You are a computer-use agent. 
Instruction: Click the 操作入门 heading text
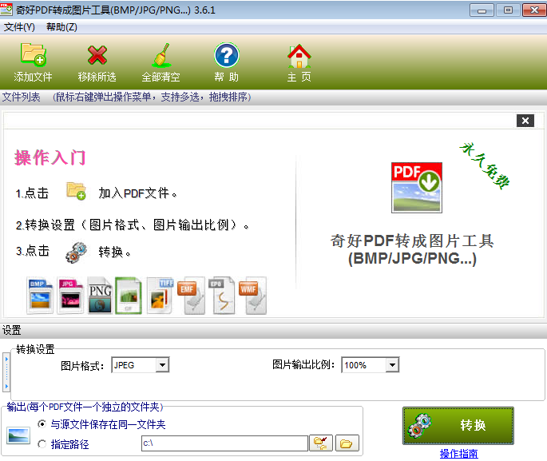click(50, 157)
